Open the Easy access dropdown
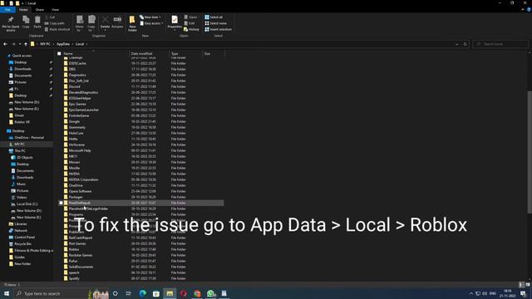Screen dimensions: 532x299 151,23
